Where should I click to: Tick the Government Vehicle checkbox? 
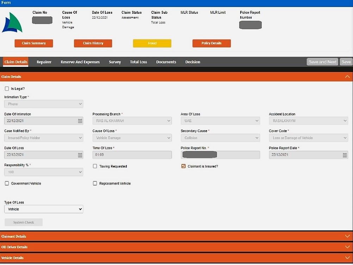7,183
